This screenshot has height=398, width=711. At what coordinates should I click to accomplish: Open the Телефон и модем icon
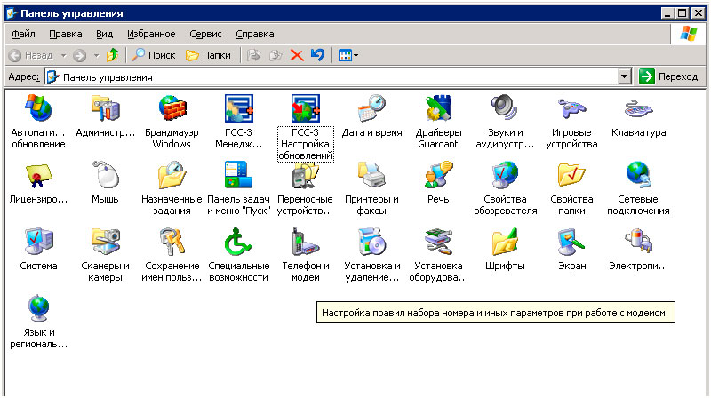pyautogui.click(x=305, y=242)
